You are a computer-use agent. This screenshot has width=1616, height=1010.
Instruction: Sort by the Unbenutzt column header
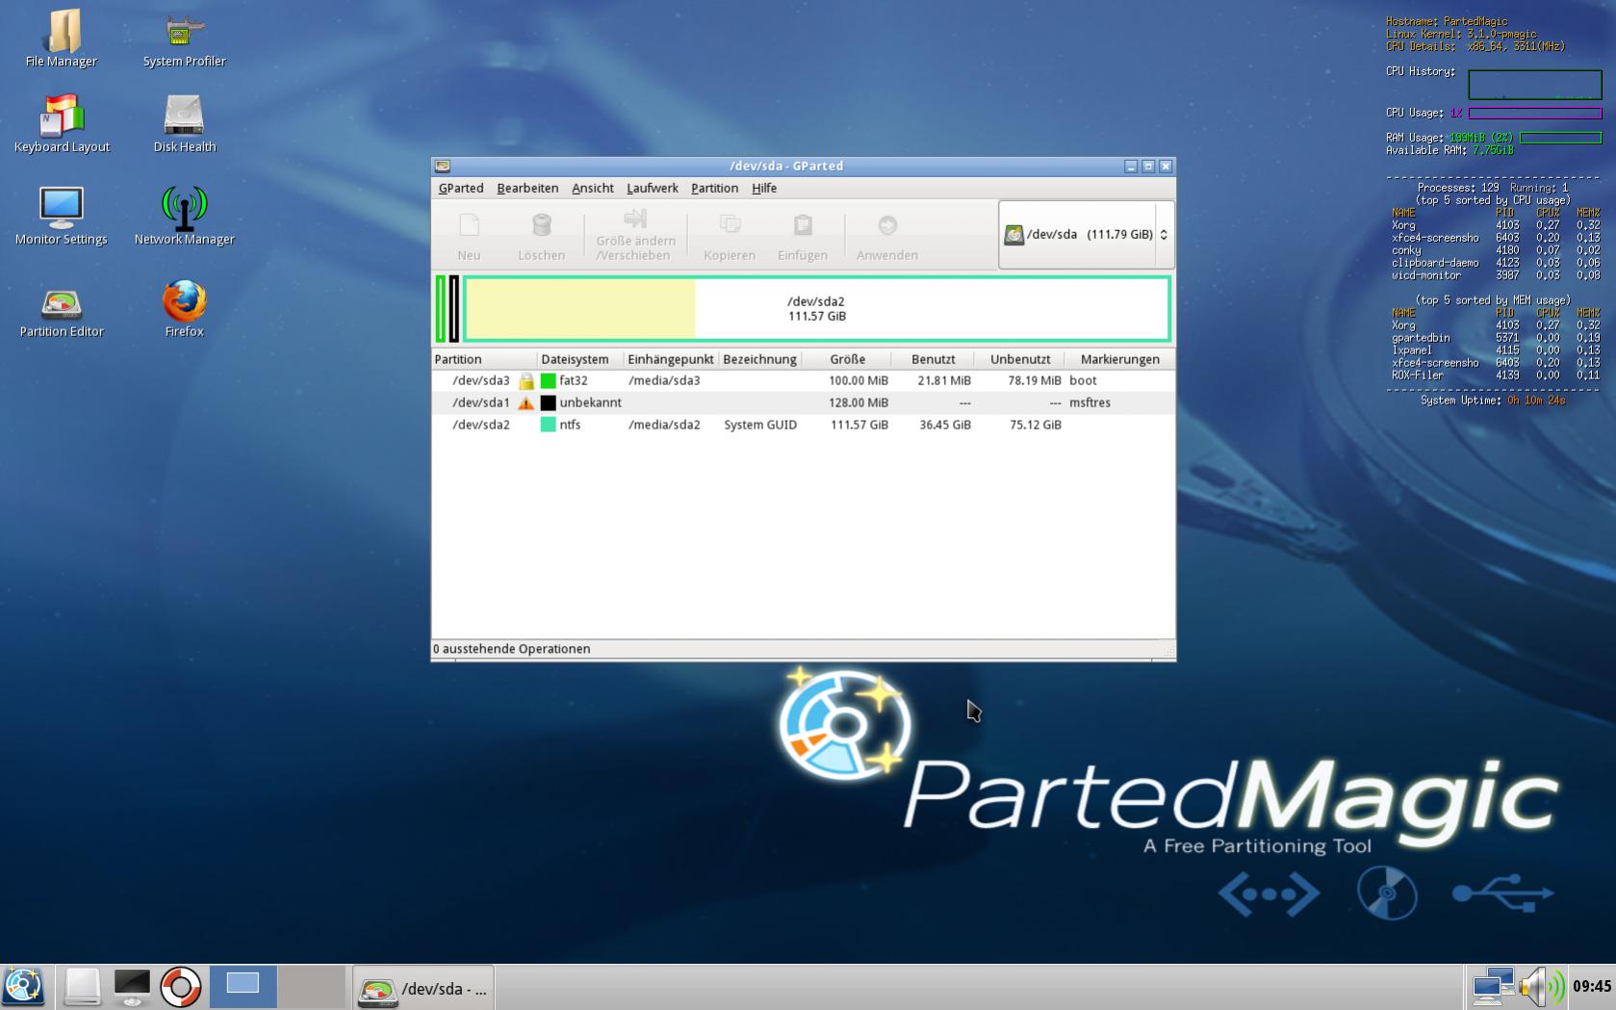[x=1019, y=359]
